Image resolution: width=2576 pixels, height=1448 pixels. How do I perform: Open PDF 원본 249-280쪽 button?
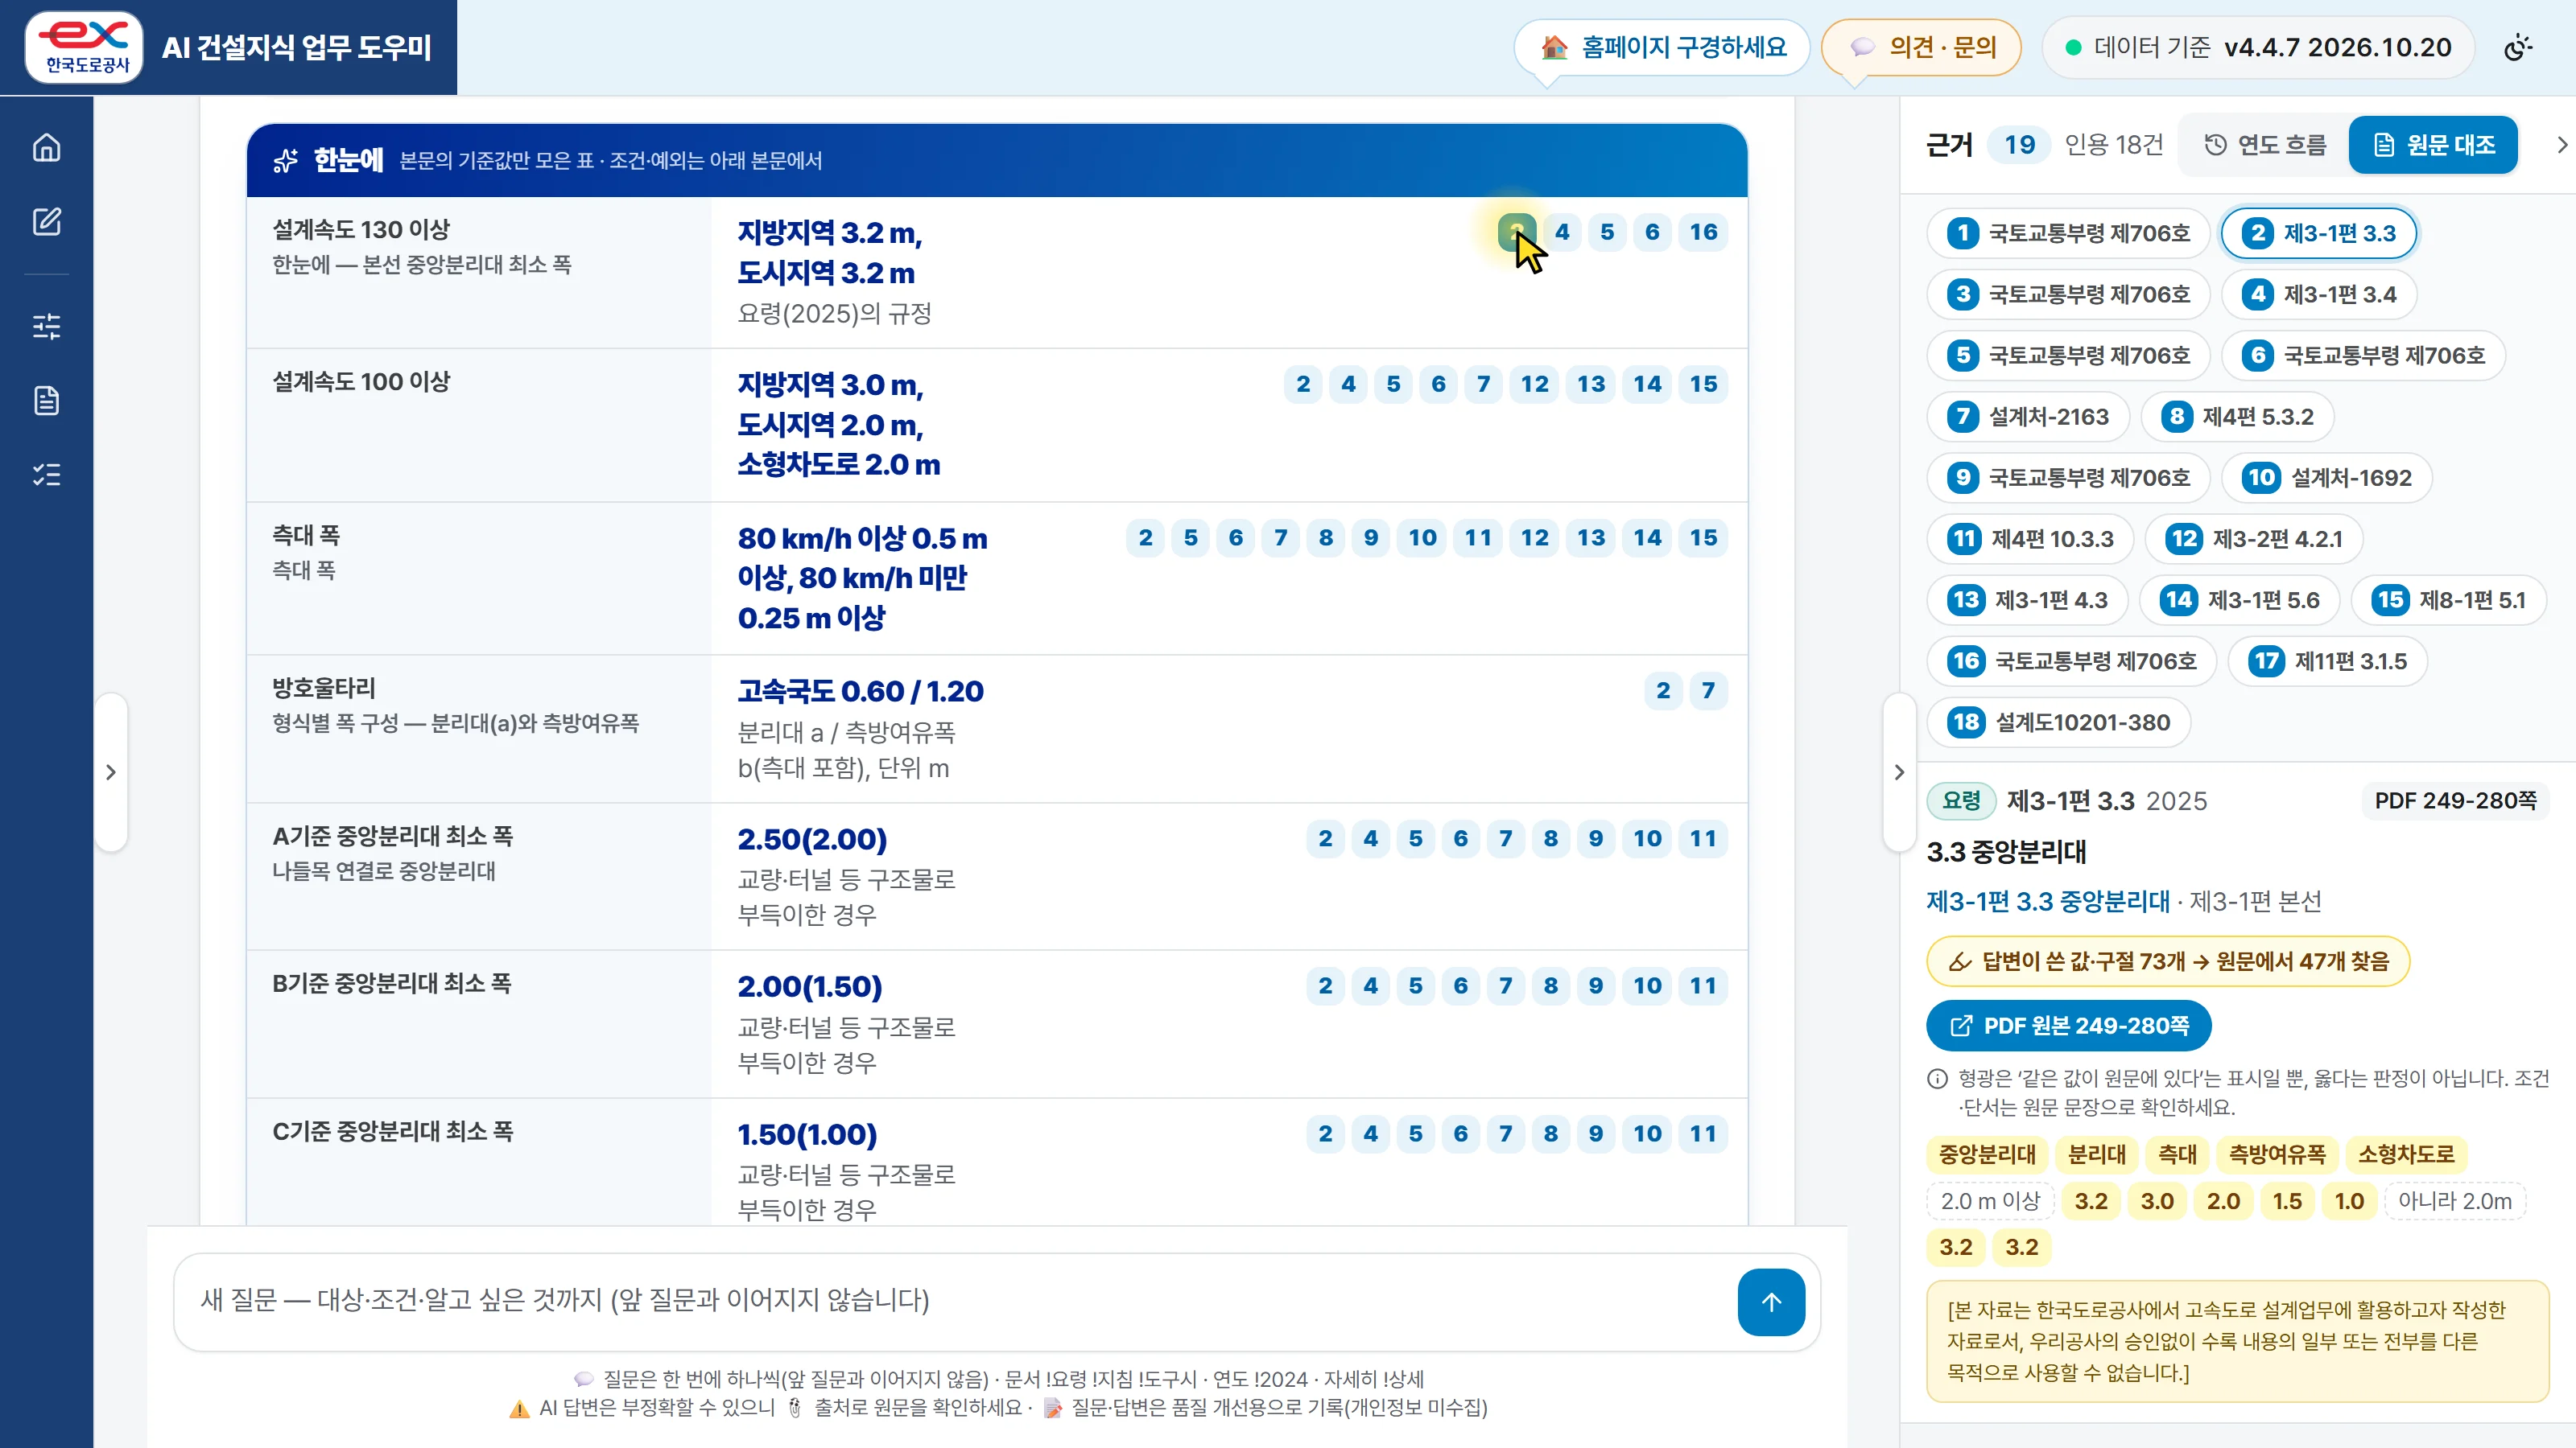tap(2068, 1026)
